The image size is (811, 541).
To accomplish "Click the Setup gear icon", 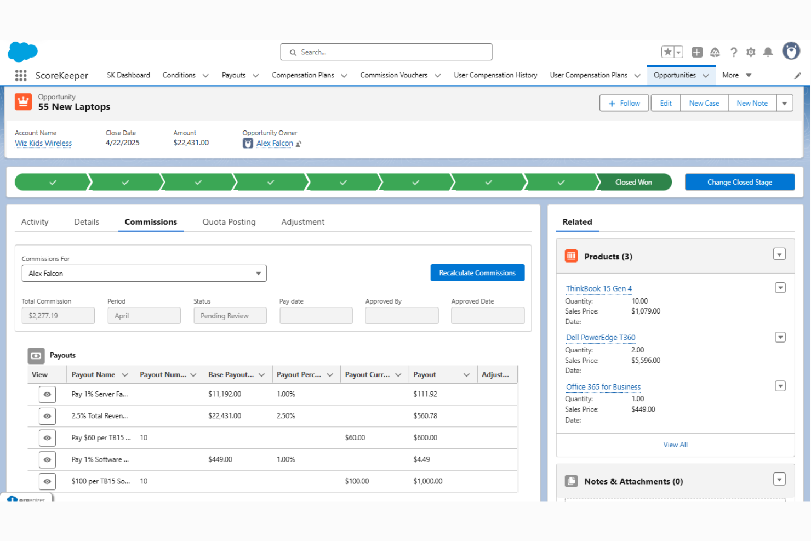I will tap(751, 52).
